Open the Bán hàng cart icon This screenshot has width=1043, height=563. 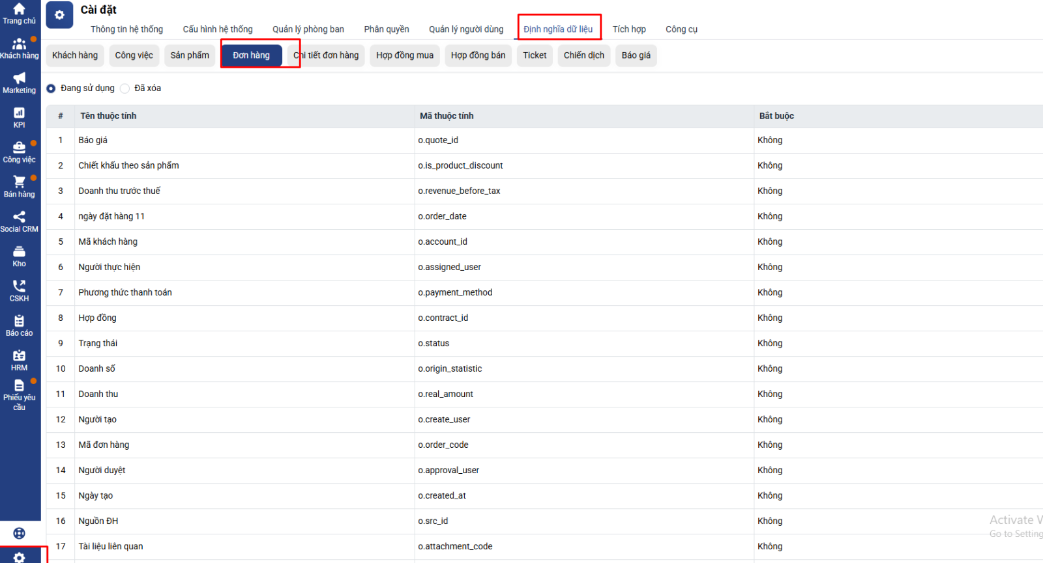(19, 186)
